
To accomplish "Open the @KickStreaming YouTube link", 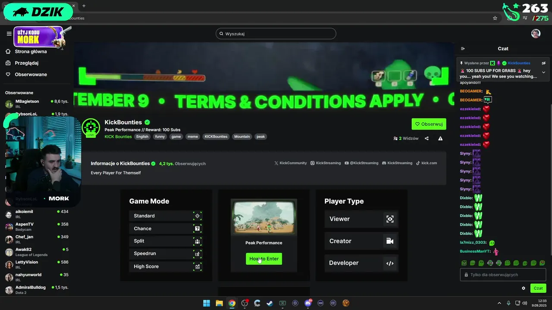I will click(361, 163).
